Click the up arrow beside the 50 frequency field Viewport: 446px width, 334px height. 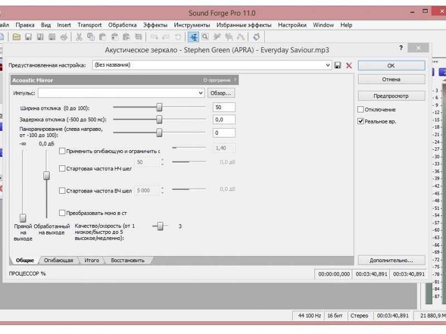tap(162, 160)
